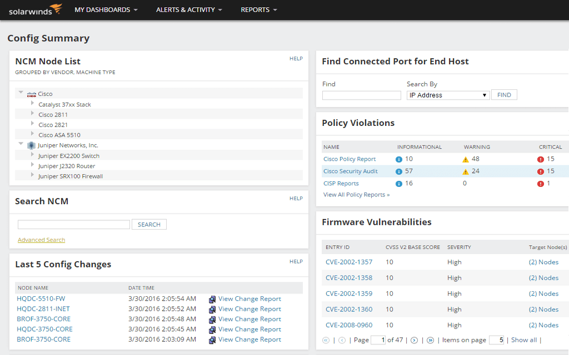Click the Juniper Networks vendor icon
Viewport: 569px width, 355px height.
pos(32,145)
